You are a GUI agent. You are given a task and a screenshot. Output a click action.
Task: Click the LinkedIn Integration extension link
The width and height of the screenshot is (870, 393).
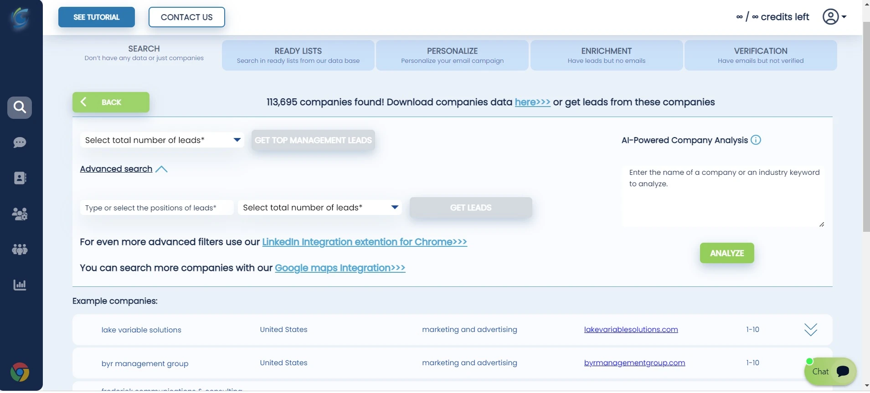click(x=365, y=242)
